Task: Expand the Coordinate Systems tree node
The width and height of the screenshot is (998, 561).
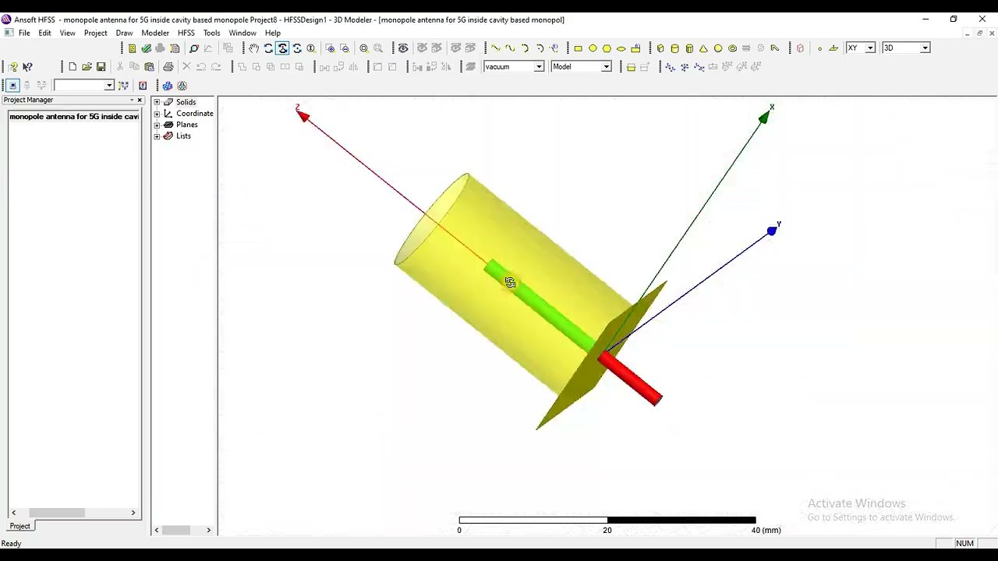Action: pos(157,114)
